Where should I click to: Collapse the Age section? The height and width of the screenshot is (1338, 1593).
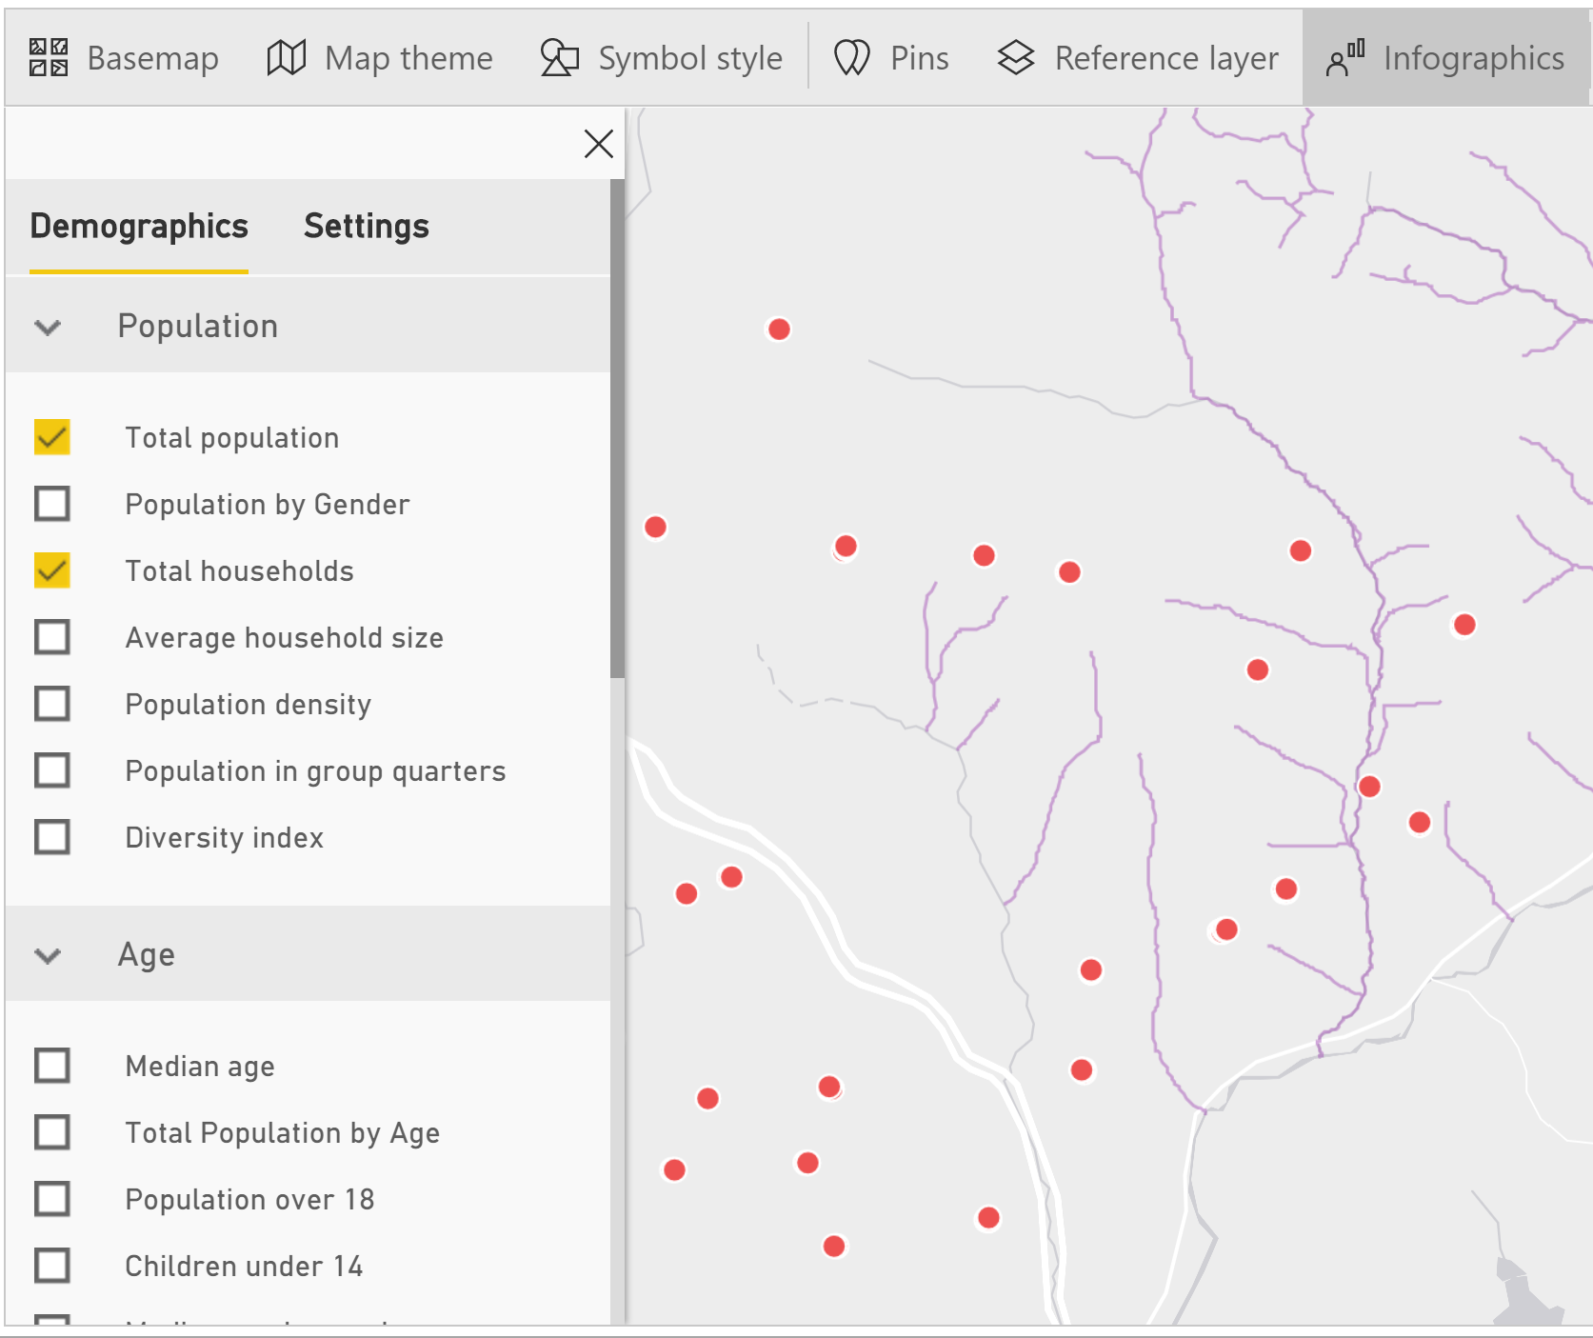click(x=48, y=955)
